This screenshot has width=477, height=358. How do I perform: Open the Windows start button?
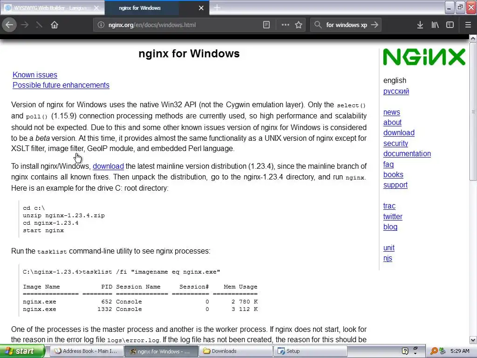[x=22, y=351]
